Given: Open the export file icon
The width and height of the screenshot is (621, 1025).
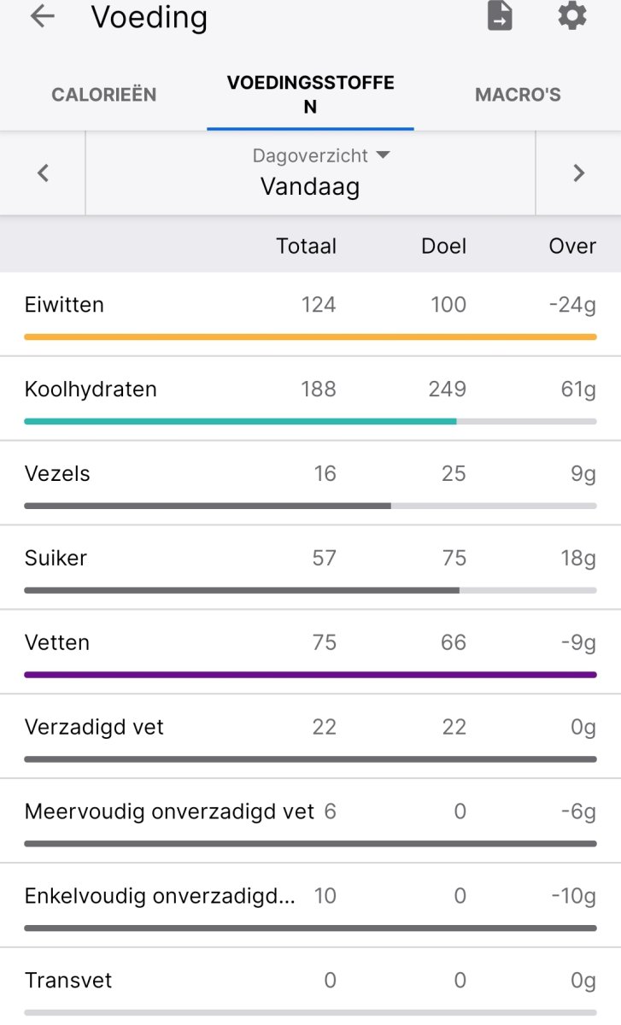Looking at the screenshot, I should (500, 16).
